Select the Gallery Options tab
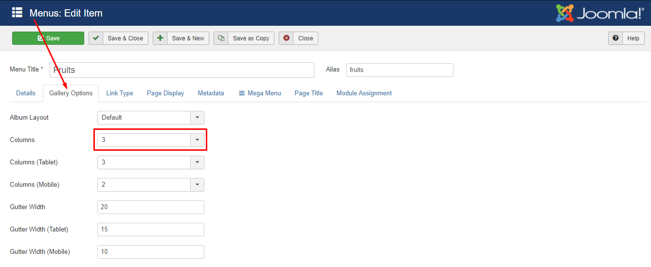This screenshot has height=267, width=651. click(x=71, y=93)
